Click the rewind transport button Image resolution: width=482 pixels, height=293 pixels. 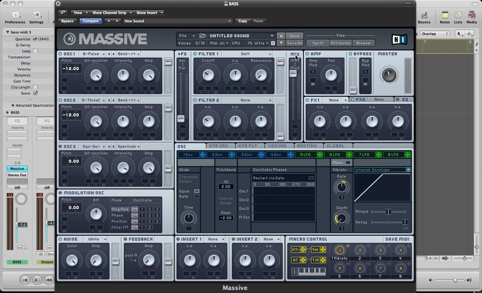[x=49, y=279]
